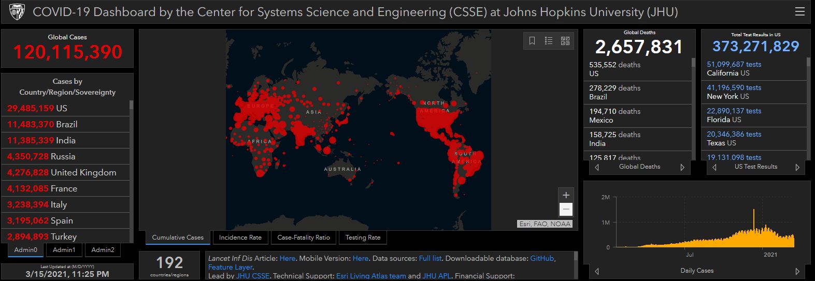Switch to Admin2 level view

point(103,250)
